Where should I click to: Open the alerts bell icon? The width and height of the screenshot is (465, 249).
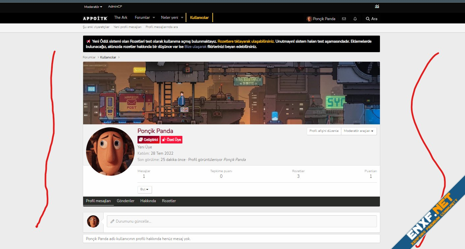pyautogui.click(x=355, y=19)
